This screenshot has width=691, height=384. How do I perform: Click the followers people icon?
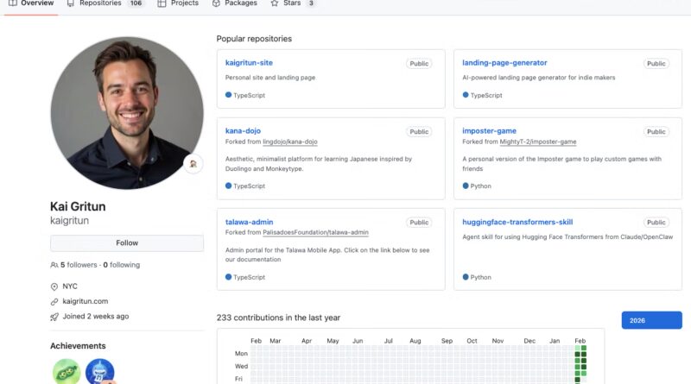click(54, 265)
